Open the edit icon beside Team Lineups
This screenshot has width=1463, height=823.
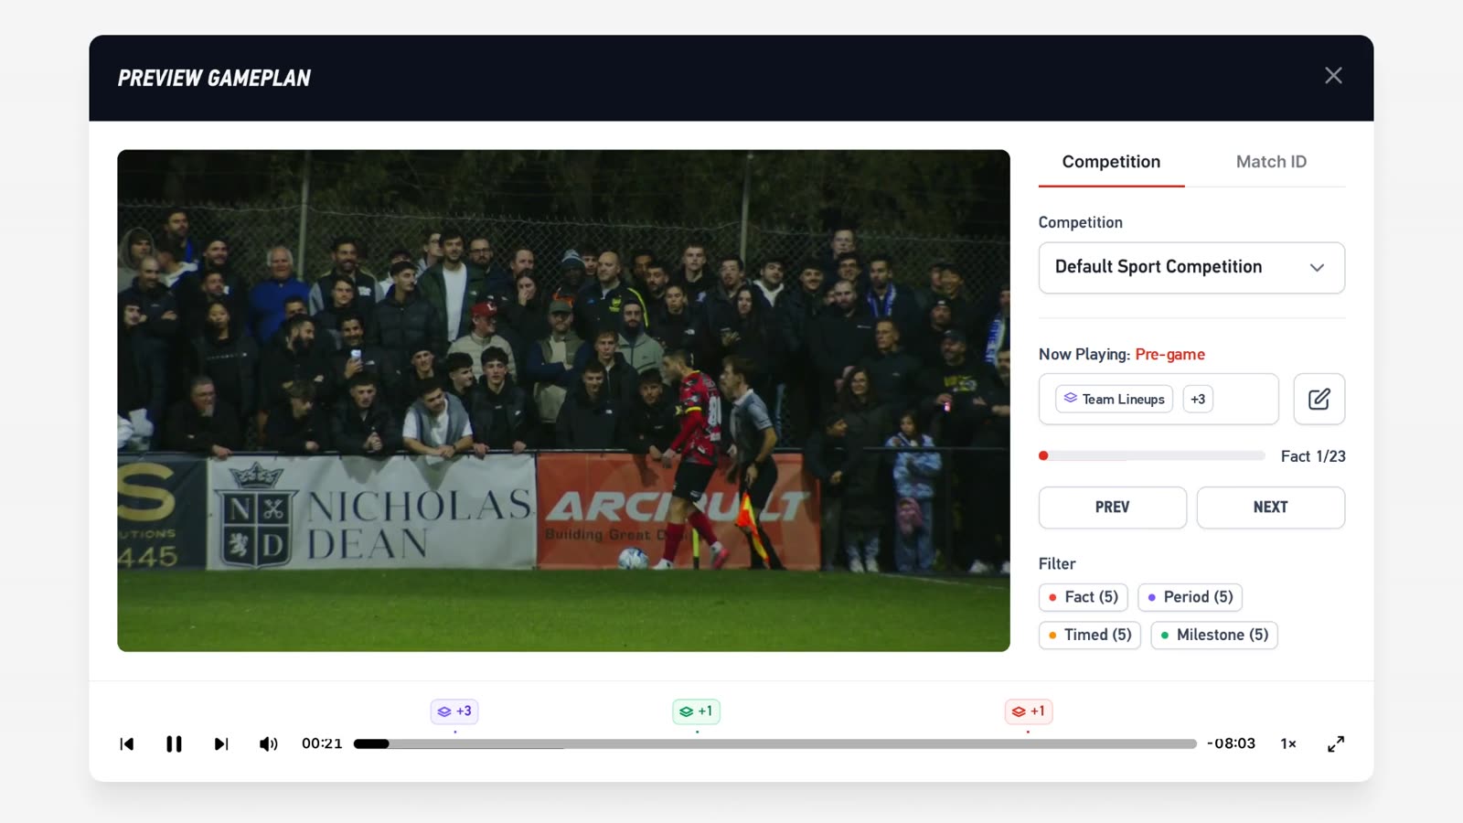[x=1319, y=399]
